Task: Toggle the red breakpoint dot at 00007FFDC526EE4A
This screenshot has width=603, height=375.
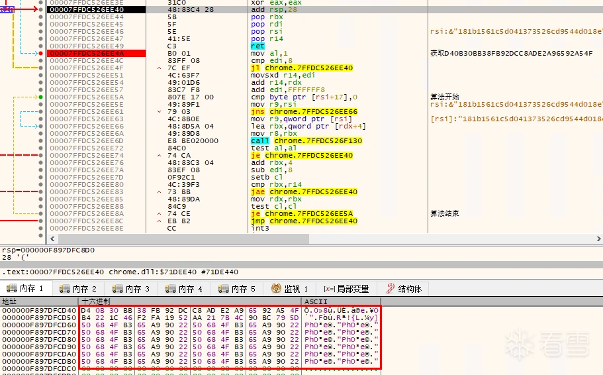Action: pos(41,53)
